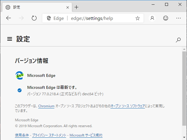Send feedback via the smiley face icon
187x140 pixels.
[166, 18]
